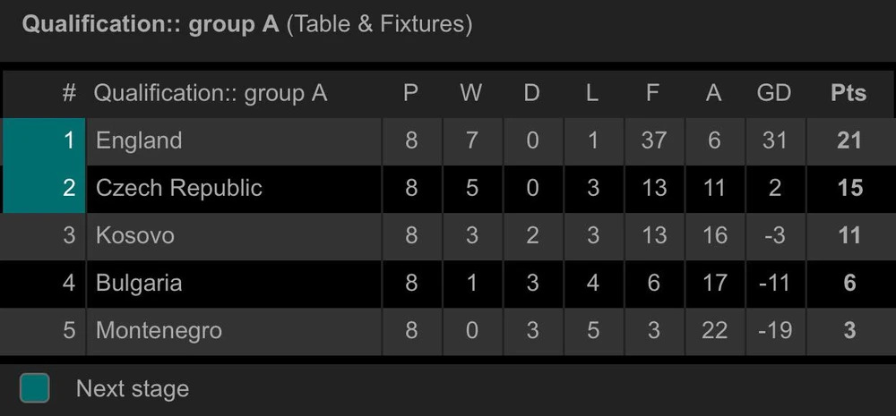896x416 pixels.
Task: Click the D draws column header
Action: coord(531,93)
